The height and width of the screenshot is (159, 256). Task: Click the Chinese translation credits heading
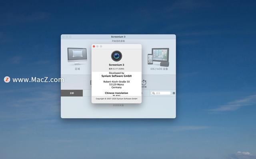coord(116,93)
